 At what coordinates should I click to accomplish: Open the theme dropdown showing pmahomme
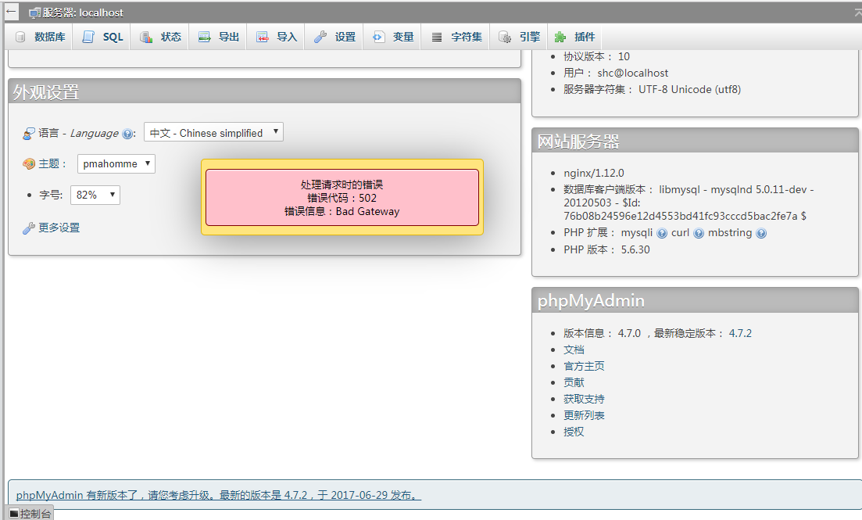116,163
